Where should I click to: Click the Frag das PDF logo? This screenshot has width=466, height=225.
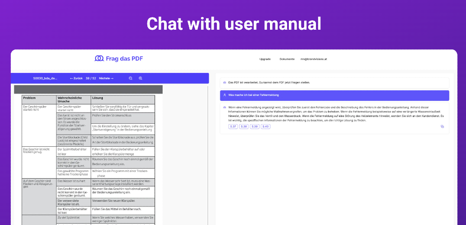click(119, 58)
